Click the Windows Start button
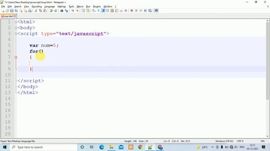Viewport: 270px width, 151px height. [5, 147]
